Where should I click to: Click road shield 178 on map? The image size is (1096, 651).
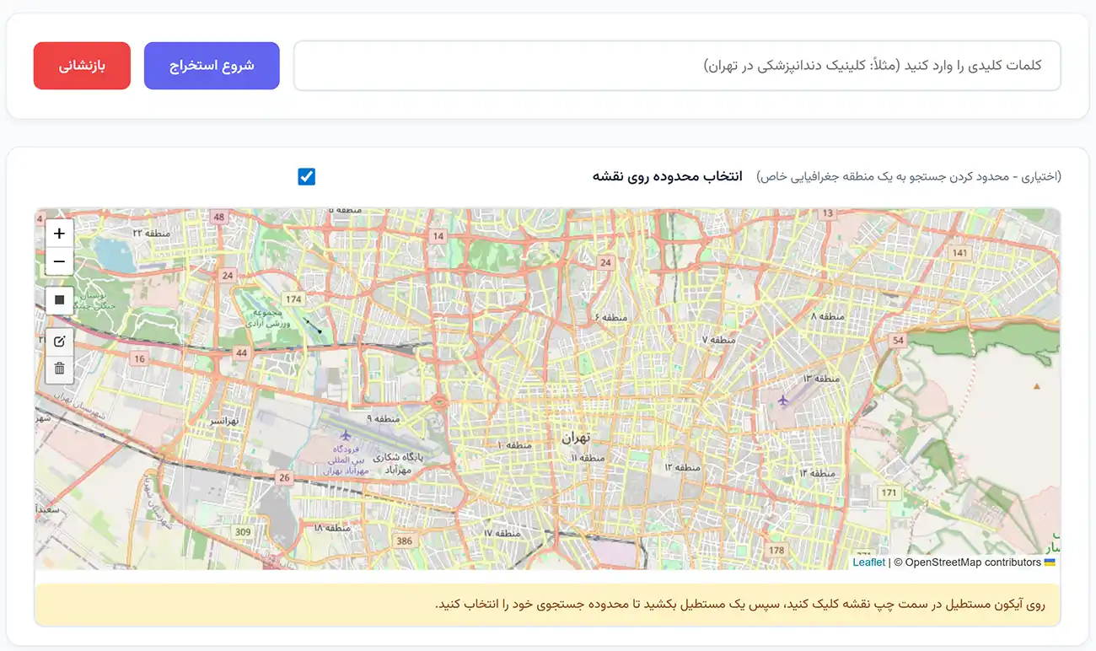pos(776,550)
